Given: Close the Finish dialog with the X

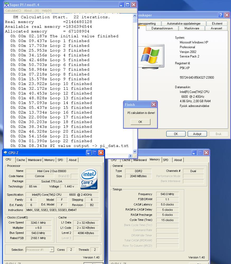Looking at the screenshot, I should coord(154,105).
